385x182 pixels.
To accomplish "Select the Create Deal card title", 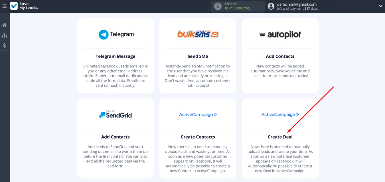I will 280,137.
